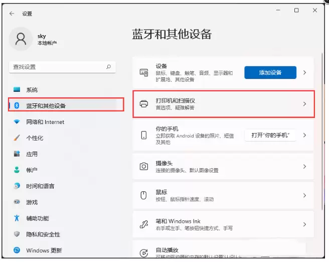Click the 打开"你的手机" button

tap(270, 136)
